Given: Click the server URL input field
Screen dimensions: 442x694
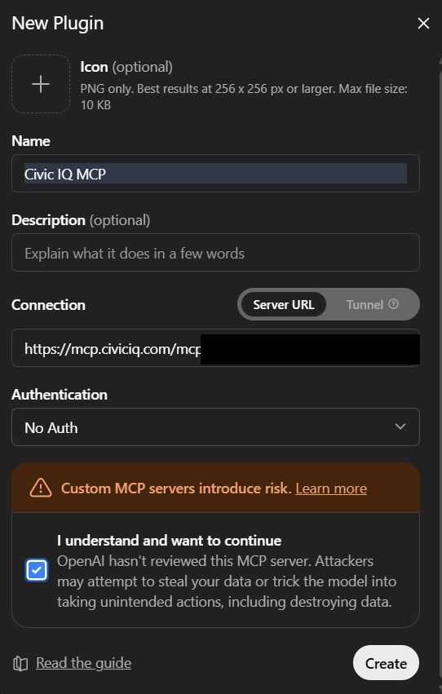Looking at the screenshot, I should [x=215, y=348].
